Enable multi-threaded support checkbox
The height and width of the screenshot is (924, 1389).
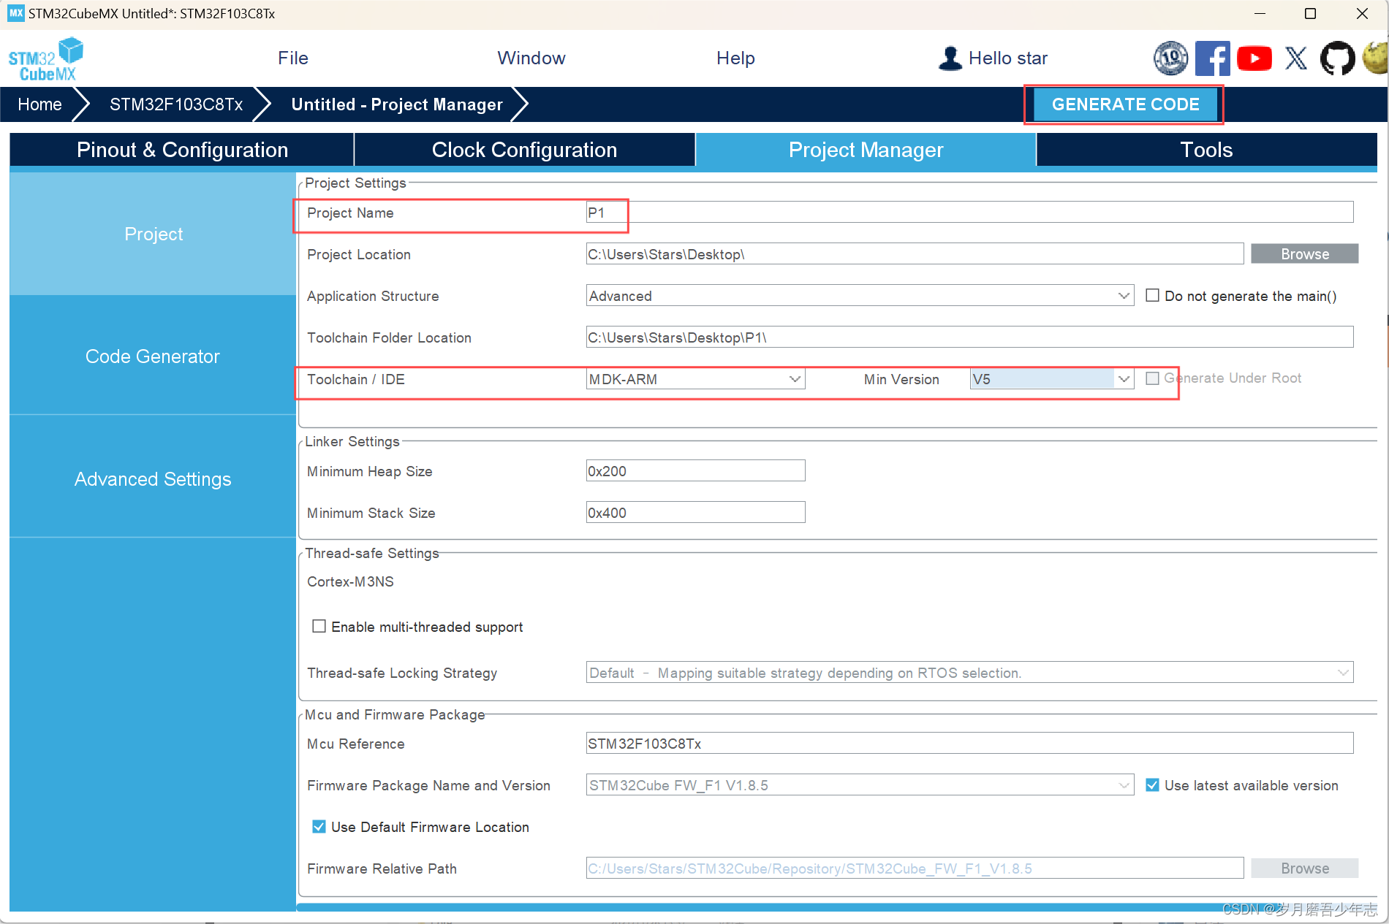319,626
